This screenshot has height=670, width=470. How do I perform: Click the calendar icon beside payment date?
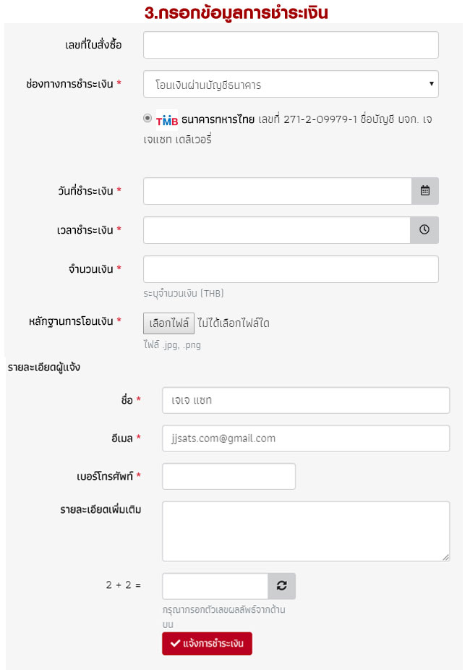click(425, 191)
